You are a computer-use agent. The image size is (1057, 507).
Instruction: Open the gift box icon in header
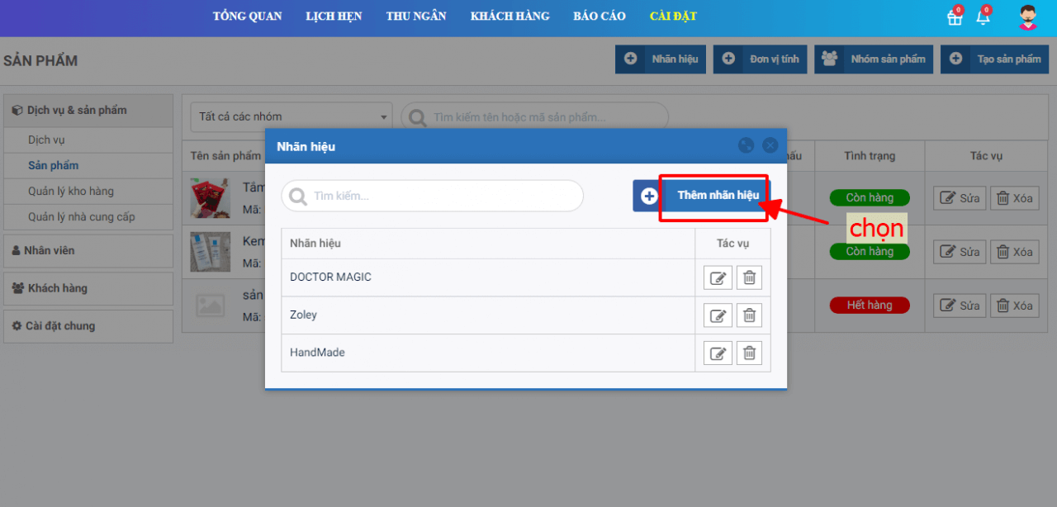tap(955, 17)
